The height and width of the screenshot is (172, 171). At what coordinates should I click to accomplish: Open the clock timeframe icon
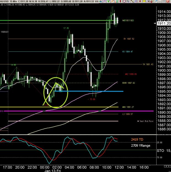(124, 1)
